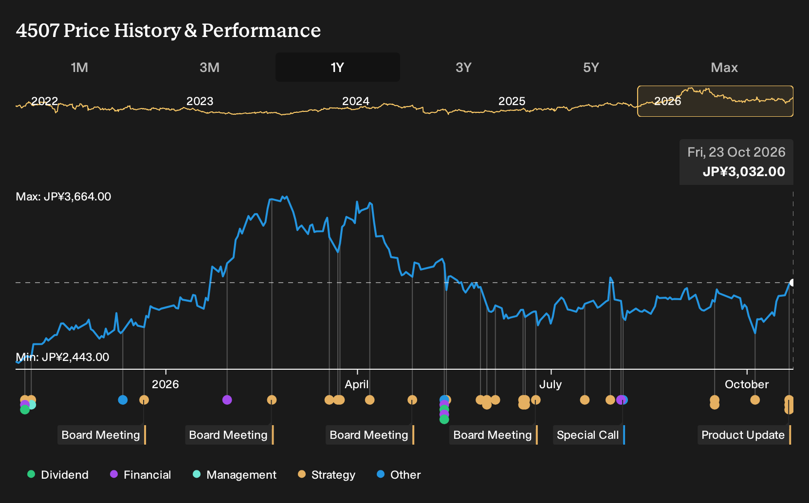Screen dimensions: 809x503
Task: Toggle the Dividend legend filter
Action: point(58,474)
